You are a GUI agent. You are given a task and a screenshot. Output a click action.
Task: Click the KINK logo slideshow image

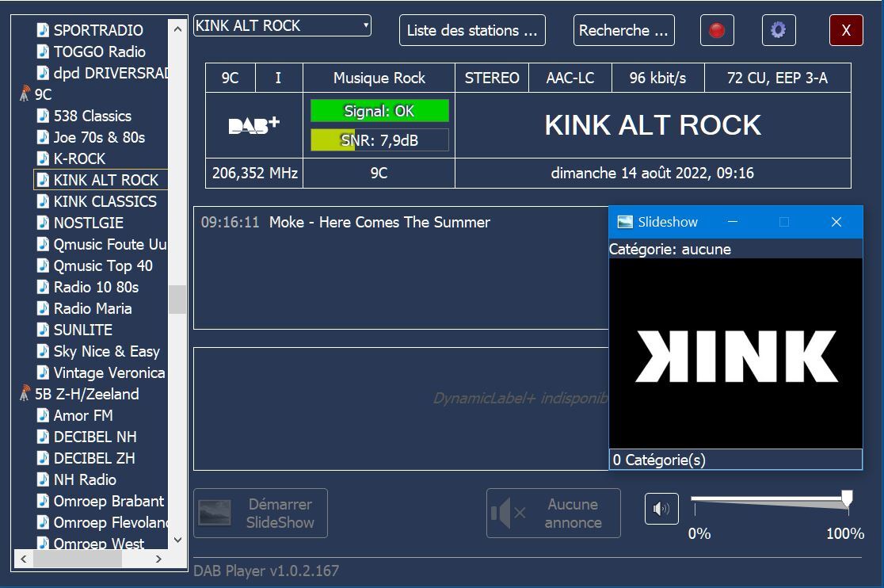(x=736, y=353)
